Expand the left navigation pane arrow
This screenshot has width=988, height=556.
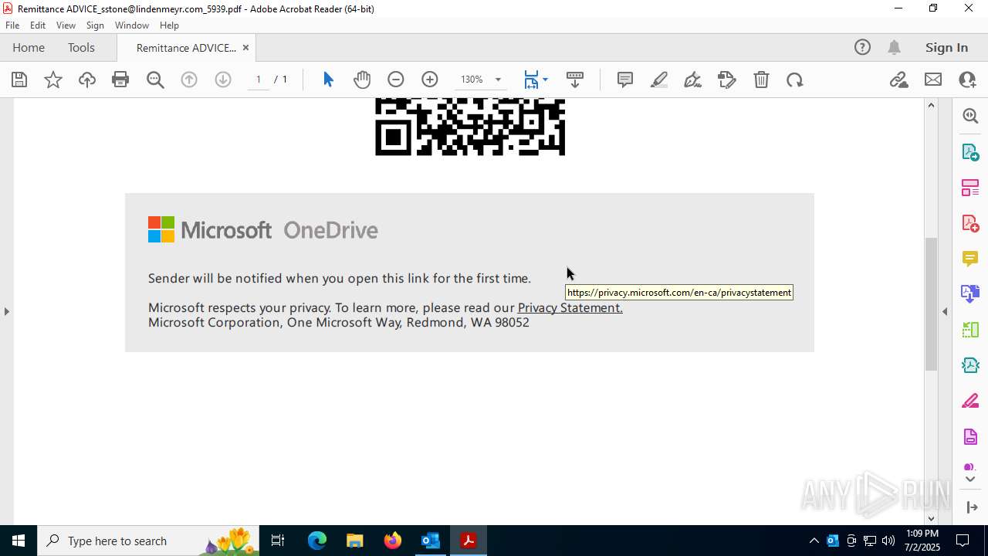pyautogui.click(x=6, y=311)
